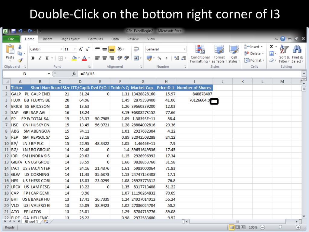Screen dimensions: 309x232
Task: Click the Fill down-arrow icon
Action: tap(272, 53)
